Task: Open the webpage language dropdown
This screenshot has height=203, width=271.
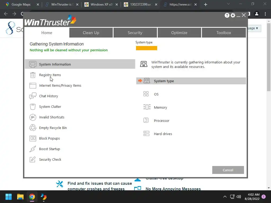Action: pos(254,28)
